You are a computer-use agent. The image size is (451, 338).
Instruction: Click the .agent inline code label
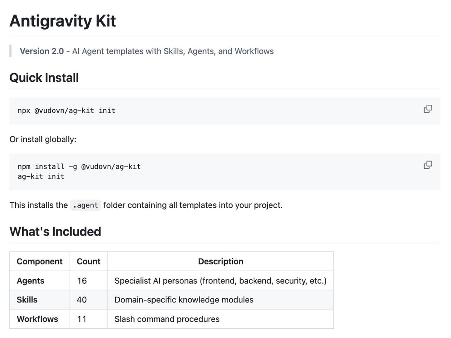(x=85, y=205)
